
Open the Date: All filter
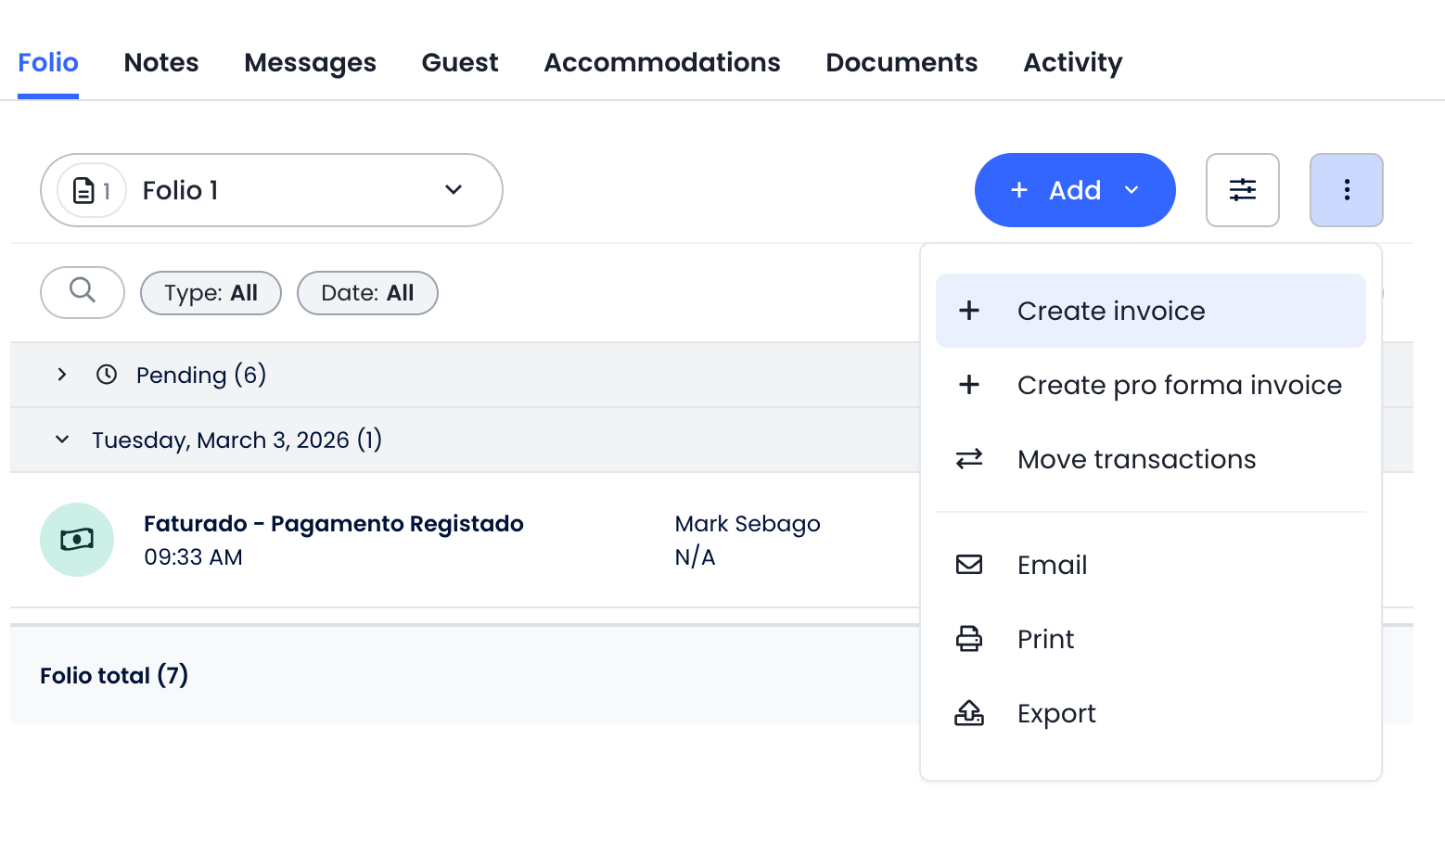click(367, 293)
